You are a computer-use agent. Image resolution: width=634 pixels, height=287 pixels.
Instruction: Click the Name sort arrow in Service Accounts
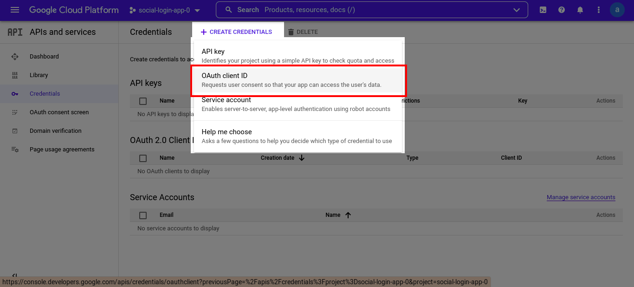pos(348,215)
